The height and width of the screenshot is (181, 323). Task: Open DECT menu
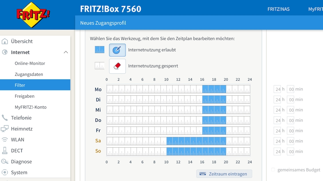[x=17, y=150]
